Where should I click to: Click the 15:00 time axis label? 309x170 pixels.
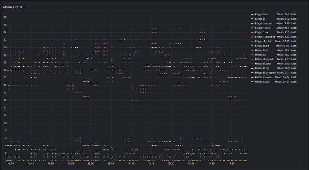coord(91,163)
